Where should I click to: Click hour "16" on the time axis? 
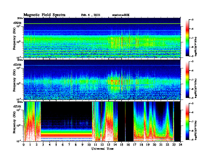click(x=128, y=145)
